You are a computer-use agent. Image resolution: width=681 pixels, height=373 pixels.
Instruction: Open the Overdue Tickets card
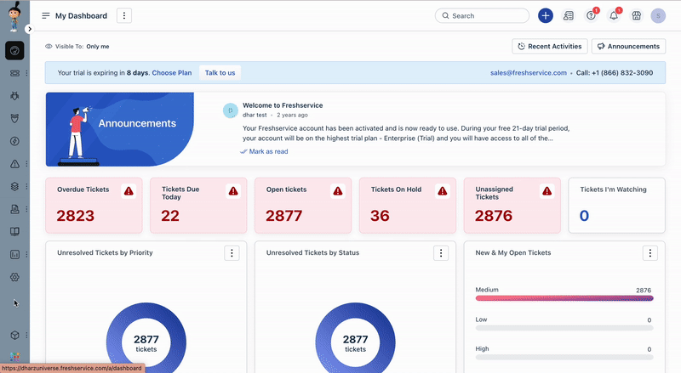(94, 206)
